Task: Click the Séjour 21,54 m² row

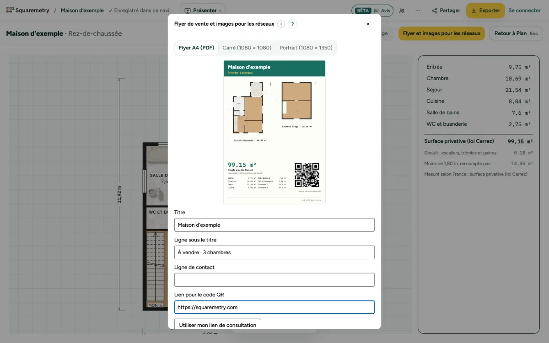Action: click(479, 90)
